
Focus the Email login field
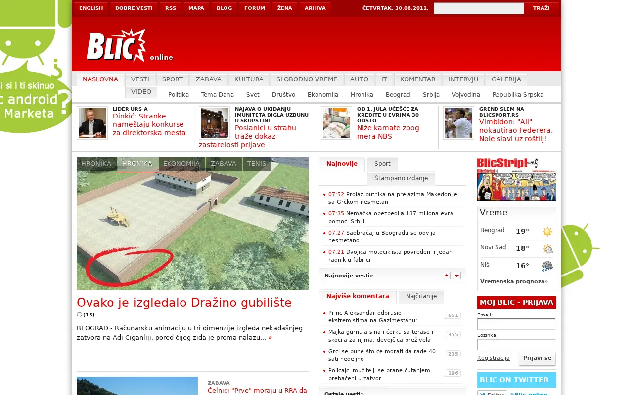click(x=516, y=324)
